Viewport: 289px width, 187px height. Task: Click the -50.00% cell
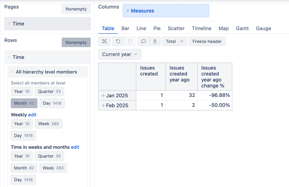215,105
